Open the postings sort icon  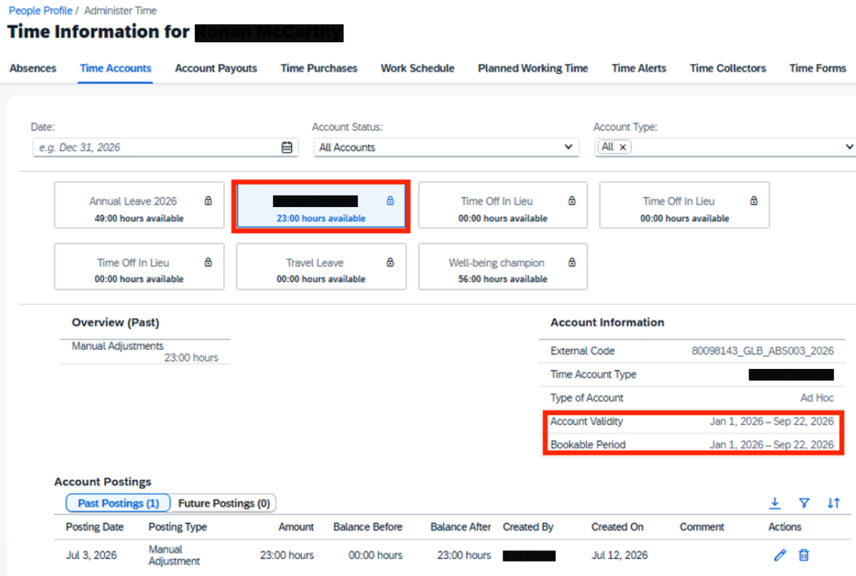[x=833, y=503]
